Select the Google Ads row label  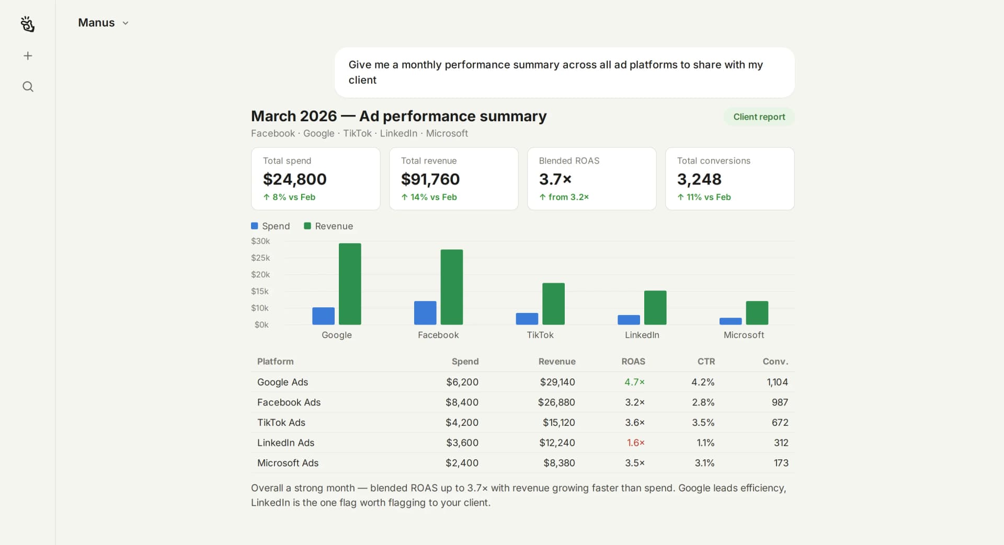283,382
